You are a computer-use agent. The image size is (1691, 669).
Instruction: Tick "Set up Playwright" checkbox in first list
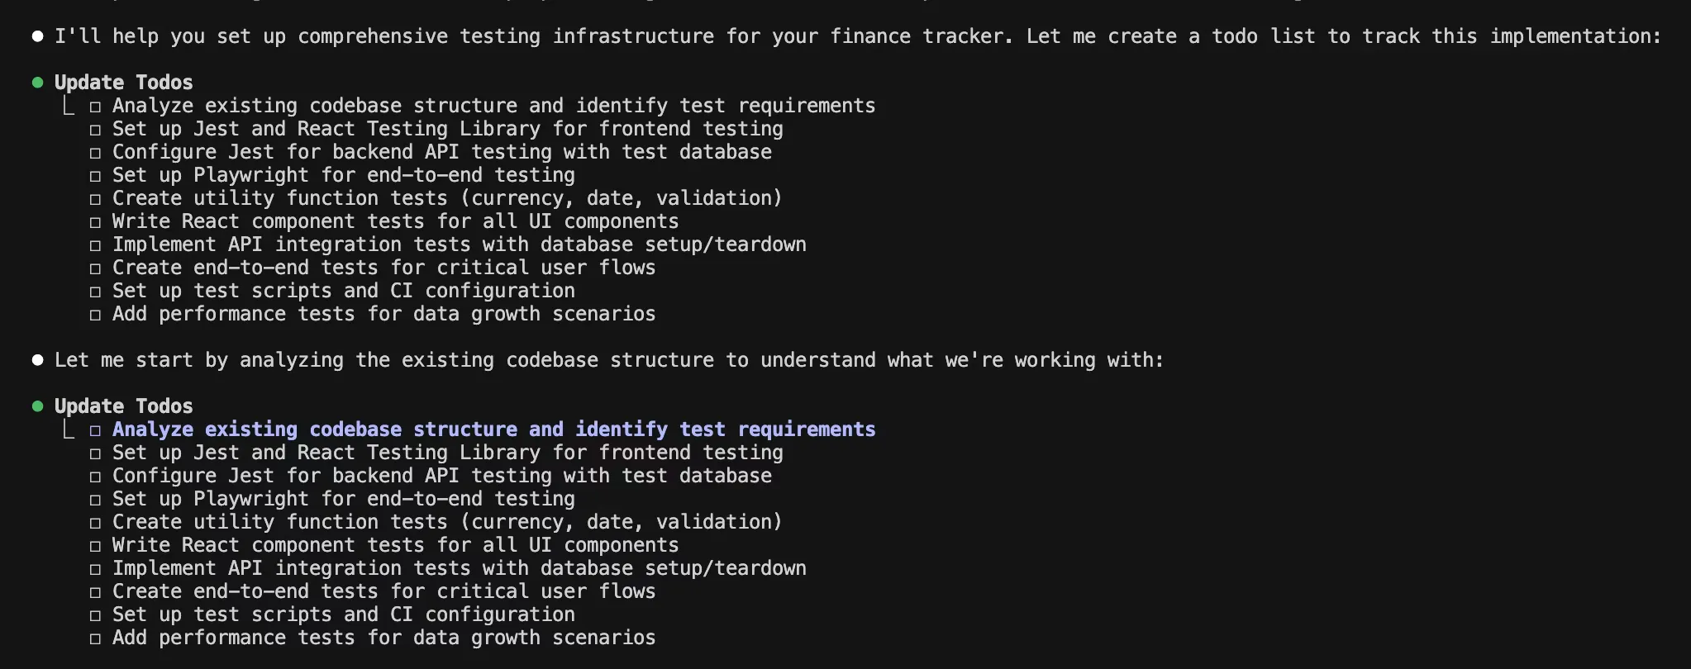pos(96,176)
